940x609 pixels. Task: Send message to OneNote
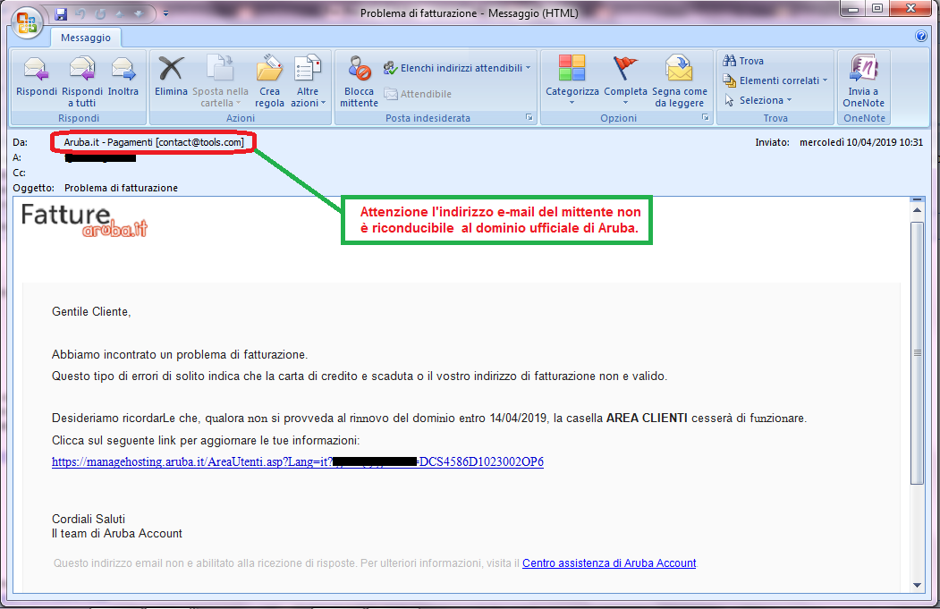pyautogui.click(x=863, y=80)
